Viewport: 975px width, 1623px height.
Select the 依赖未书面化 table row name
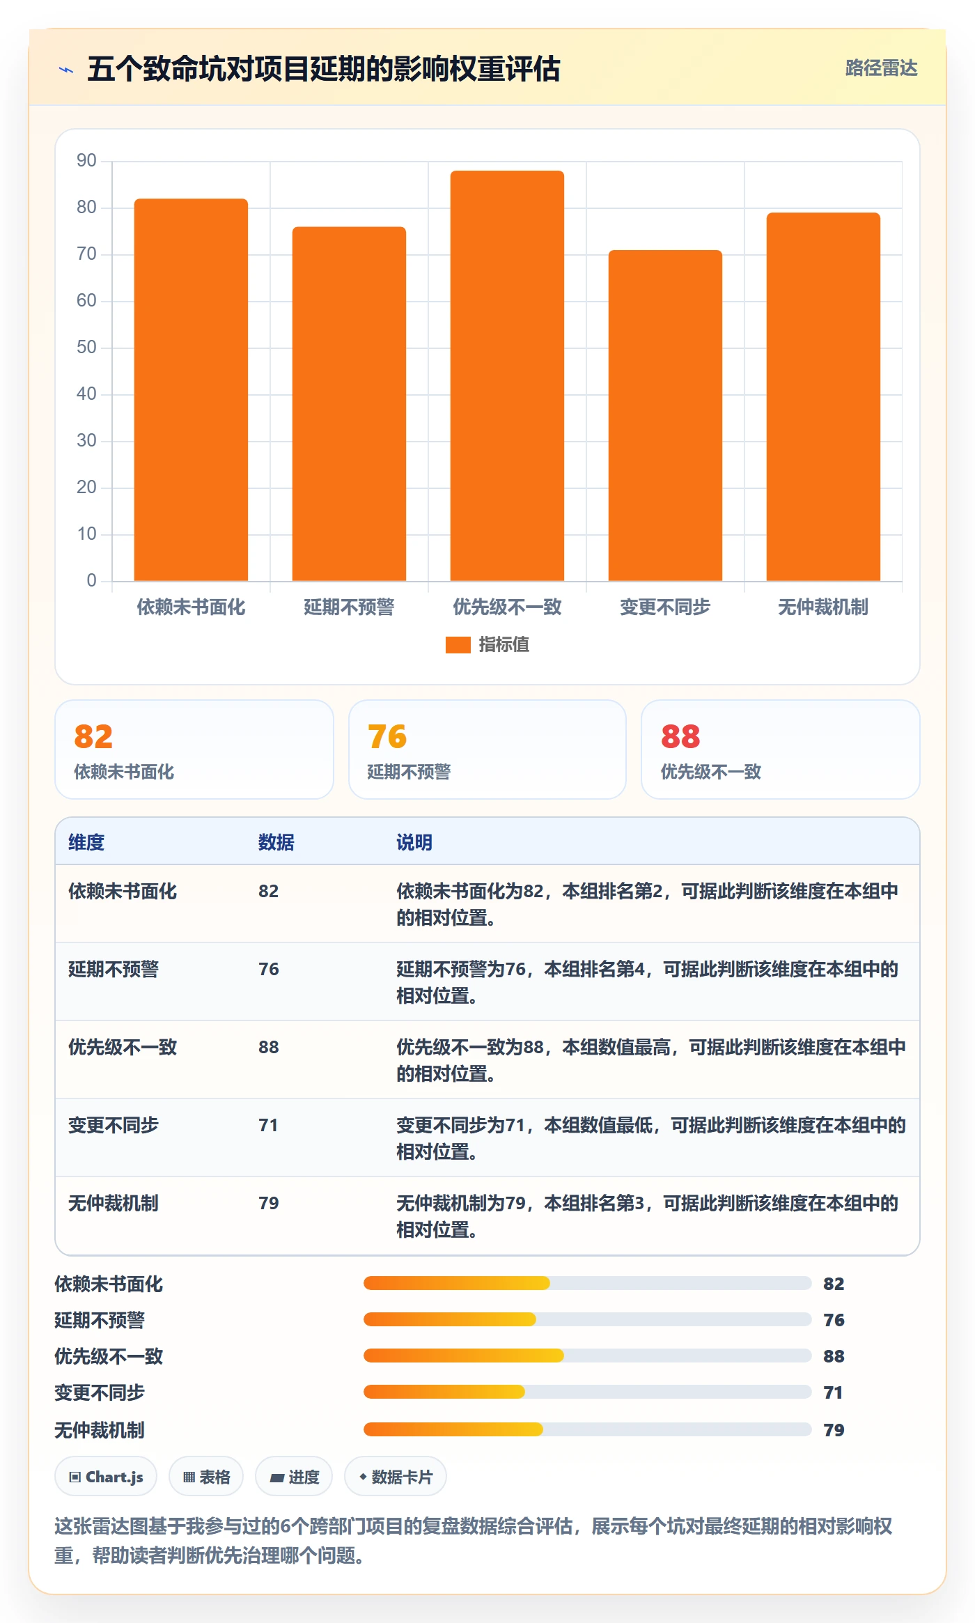[x=123, y=891]
